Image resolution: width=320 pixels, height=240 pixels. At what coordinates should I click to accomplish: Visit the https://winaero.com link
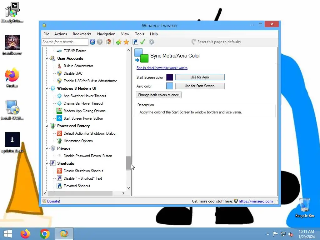click(256, 201)
